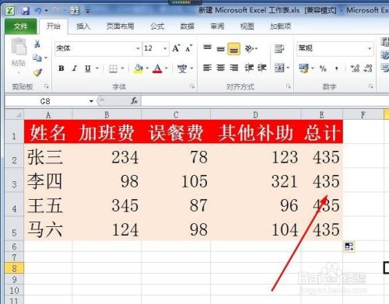
Task: Open the 数字 number group dialog launcher
Action: coord(370,86)
